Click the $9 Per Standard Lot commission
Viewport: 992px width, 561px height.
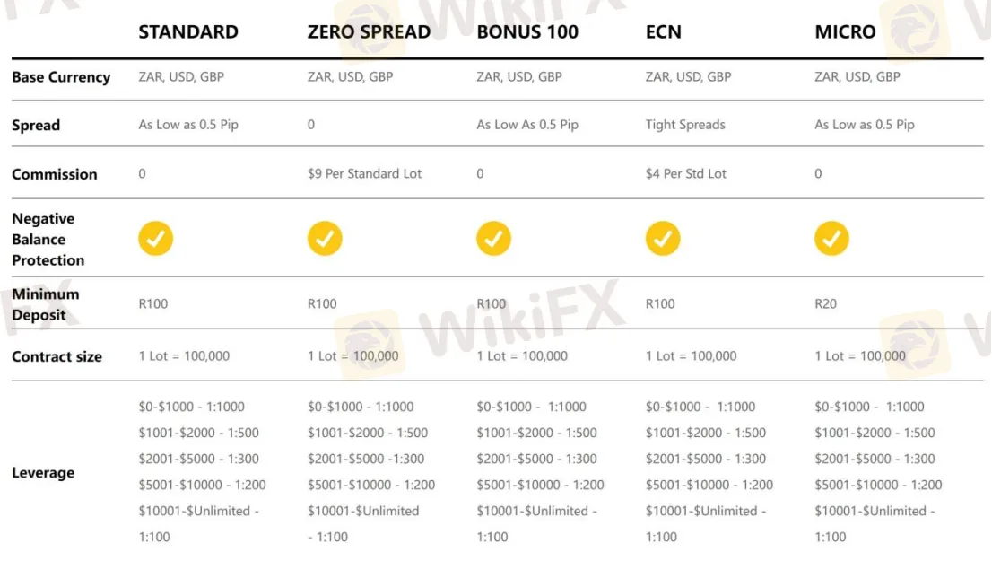364,173
